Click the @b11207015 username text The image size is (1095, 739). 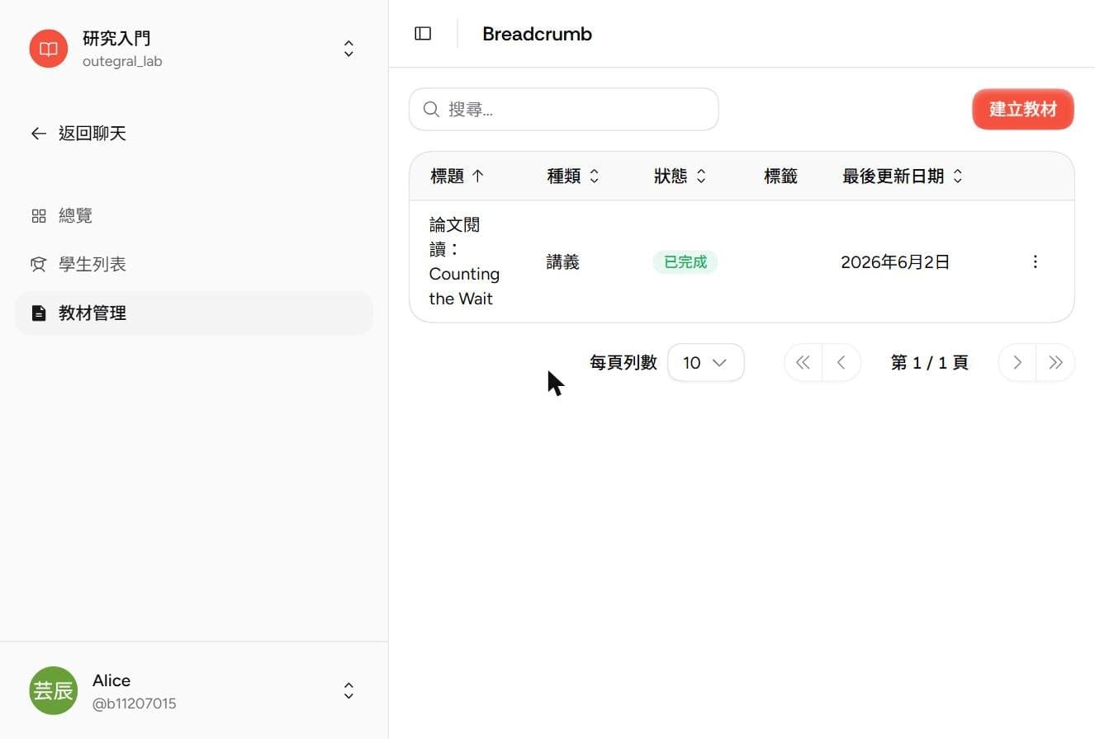pyautogui.click(x=134, y=704)
